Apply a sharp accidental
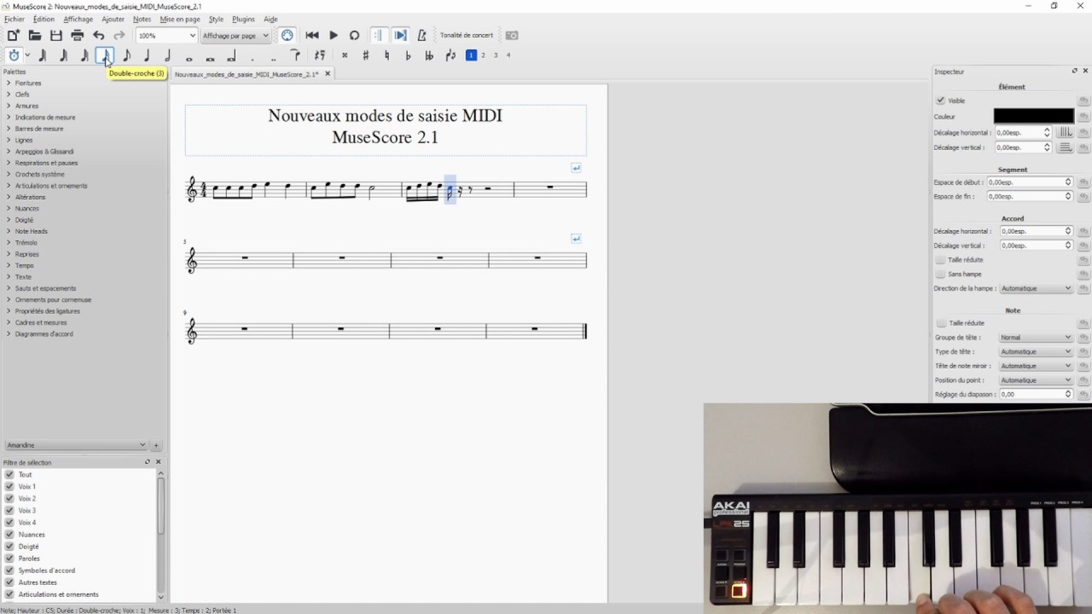This screenshot has height=614, width=1092. click(x=366, y=55)
